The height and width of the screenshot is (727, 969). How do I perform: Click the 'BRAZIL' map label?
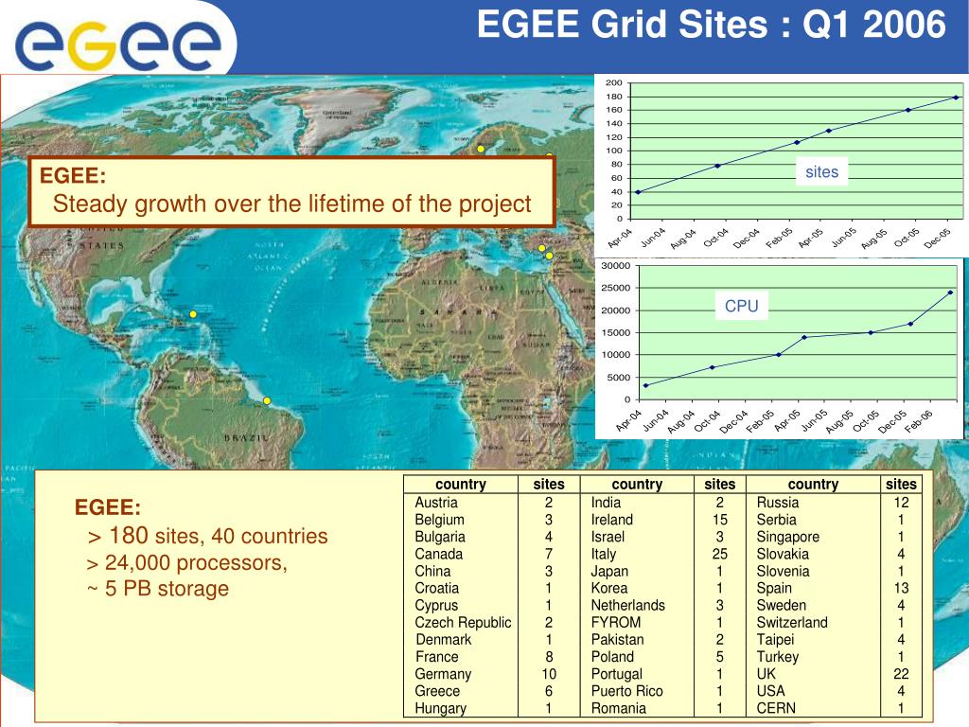(x=247, y=437)
